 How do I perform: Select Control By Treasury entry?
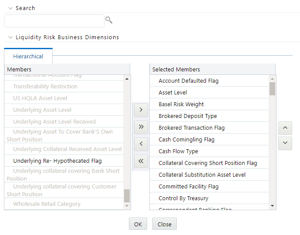209,198
